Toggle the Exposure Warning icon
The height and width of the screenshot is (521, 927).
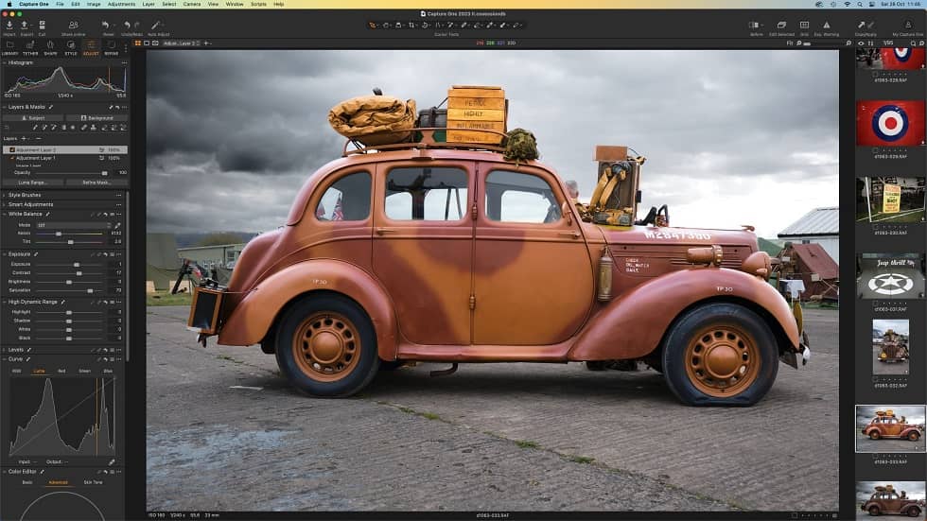coord(827,26)
